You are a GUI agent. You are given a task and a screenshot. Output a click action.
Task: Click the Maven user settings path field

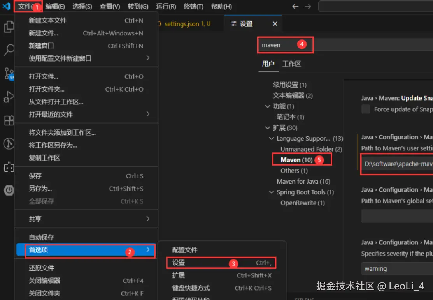[397, 164]
